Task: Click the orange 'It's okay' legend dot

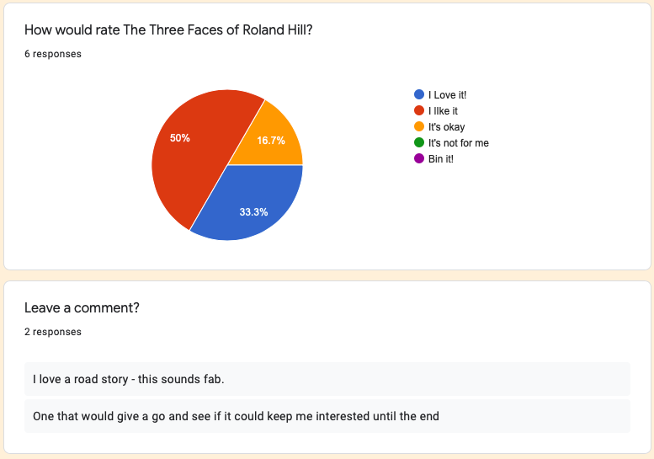Action: pyautogui.click(x=418, y=127)
